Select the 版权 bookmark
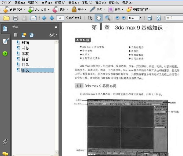 pyautogui.click(x=25, y=54)
